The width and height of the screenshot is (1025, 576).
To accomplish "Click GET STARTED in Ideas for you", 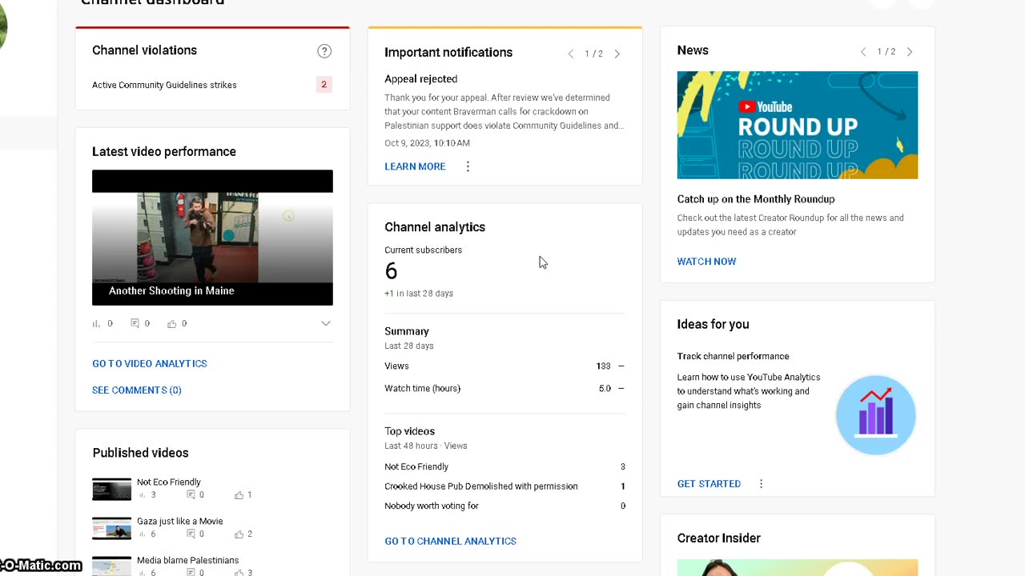I will (x=709, y=484).
